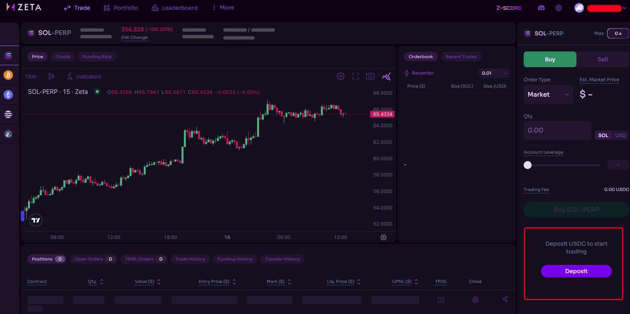This screenshot has width=630, height=314.
Task: Expand Order Type Market dropdown
Action: pyautogui.click(x=548, y=94)
